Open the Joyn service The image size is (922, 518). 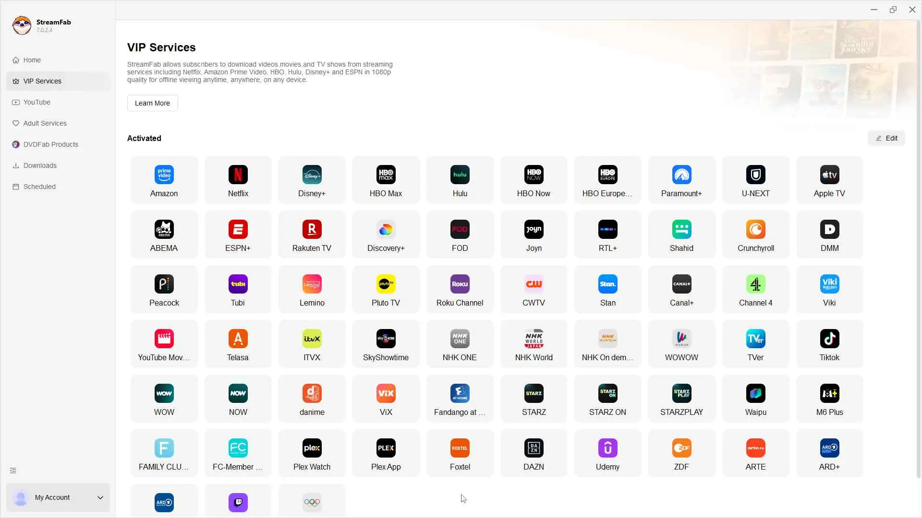(x=534, y=235)
